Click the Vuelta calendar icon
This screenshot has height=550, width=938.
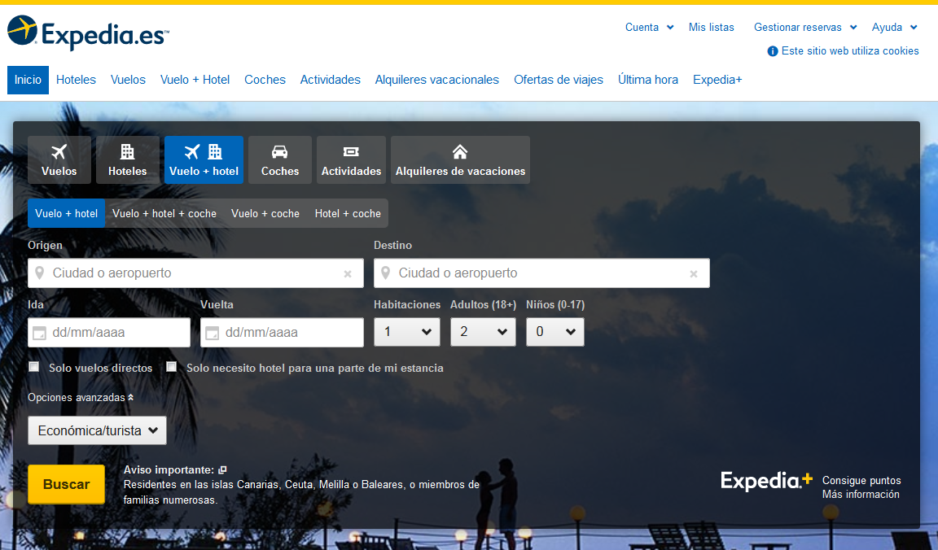[212, 333]
